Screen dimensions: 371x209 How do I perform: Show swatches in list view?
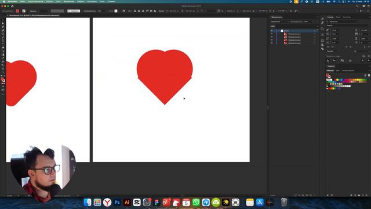coord(365,75)
